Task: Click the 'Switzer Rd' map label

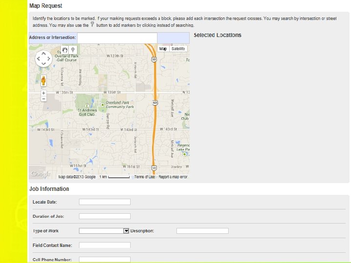Action: tap(108, 121)
